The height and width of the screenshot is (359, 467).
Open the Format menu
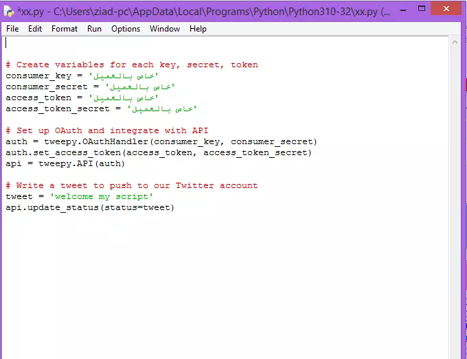coord(65,29)
